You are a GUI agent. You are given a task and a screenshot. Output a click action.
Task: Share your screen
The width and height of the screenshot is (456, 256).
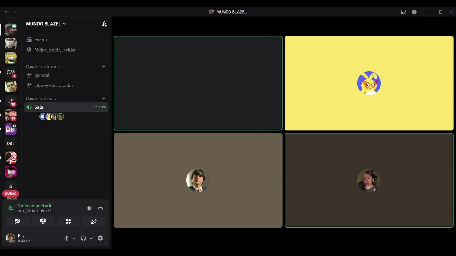coord(43,221)
